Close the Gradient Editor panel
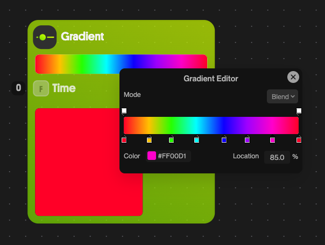Viewport: 325px width, 245px height. point(293,77)
